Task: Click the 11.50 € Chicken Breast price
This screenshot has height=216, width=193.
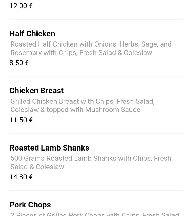Action: 21,120
